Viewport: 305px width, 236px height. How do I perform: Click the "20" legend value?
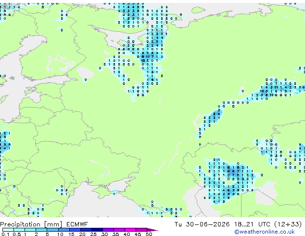pyautogui.click(x=82, y=234)
